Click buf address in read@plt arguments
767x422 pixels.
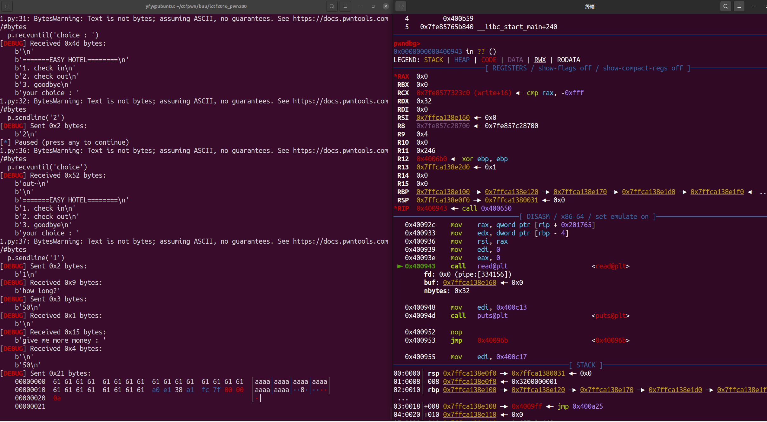(469, 283)
